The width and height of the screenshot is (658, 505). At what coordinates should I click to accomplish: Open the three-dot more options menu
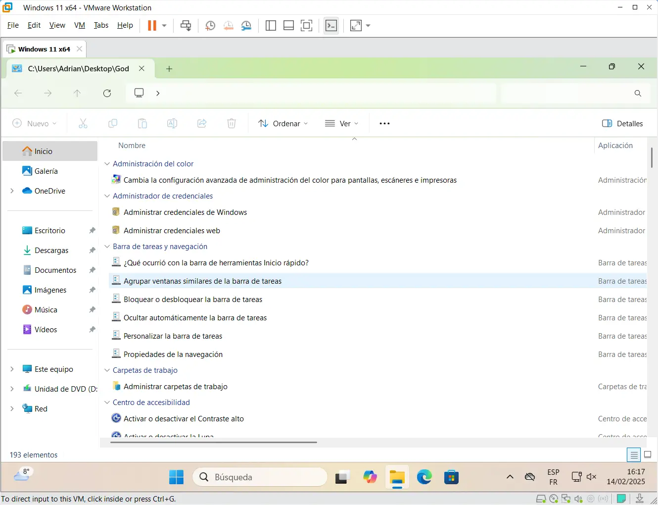click(384, 123)
